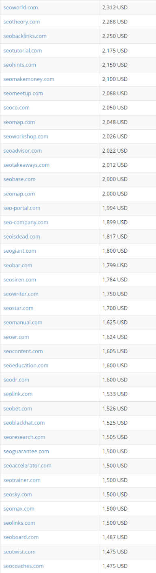
Task: Select the seo-portal.com link
Action: 22,208
